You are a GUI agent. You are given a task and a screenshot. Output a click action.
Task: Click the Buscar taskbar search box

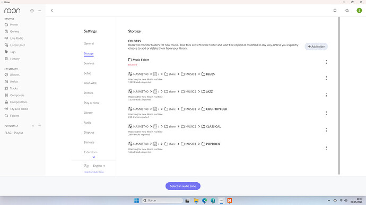tap(162, 200)
